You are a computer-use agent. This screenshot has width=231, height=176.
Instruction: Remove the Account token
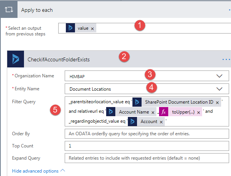pyautogui.click(x=161, y=122)
